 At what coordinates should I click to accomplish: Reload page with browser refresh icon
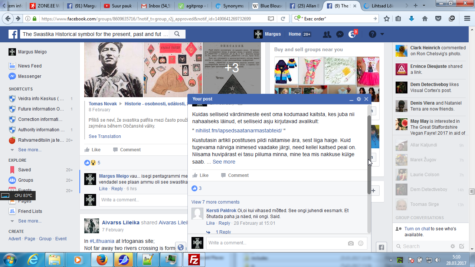(283, 19)
